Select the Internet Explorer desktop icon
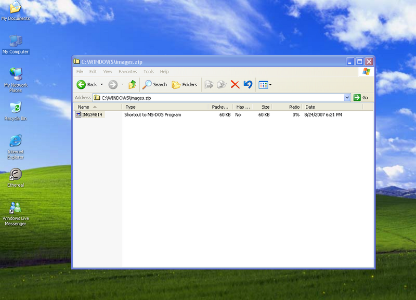This screenshot has width=416, height=300. click(x=16, y=147)
